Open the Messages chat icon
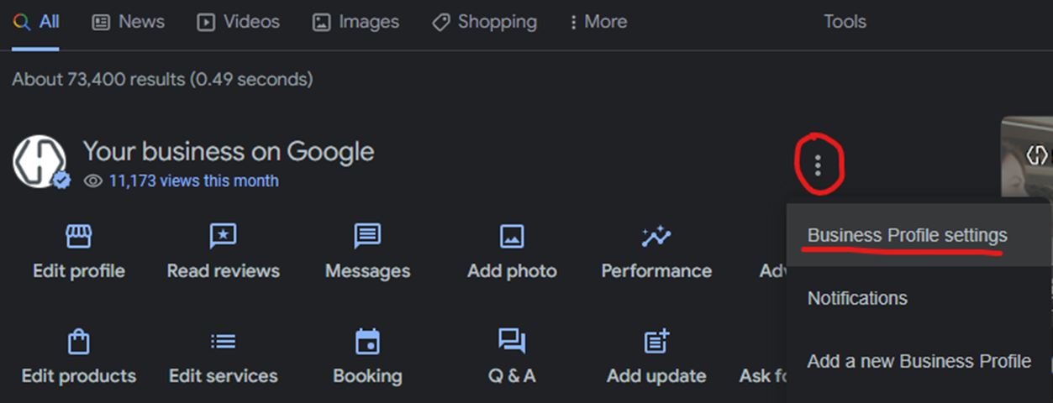The height and width of the screenshot is (403, 1053). pyautogui.click(x=367, y=237)
